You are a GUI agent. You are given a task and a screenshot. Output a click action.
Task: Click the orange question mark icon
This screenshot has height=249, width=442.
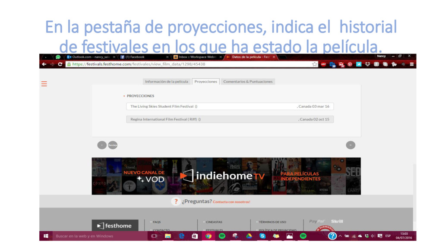[176, 201]
